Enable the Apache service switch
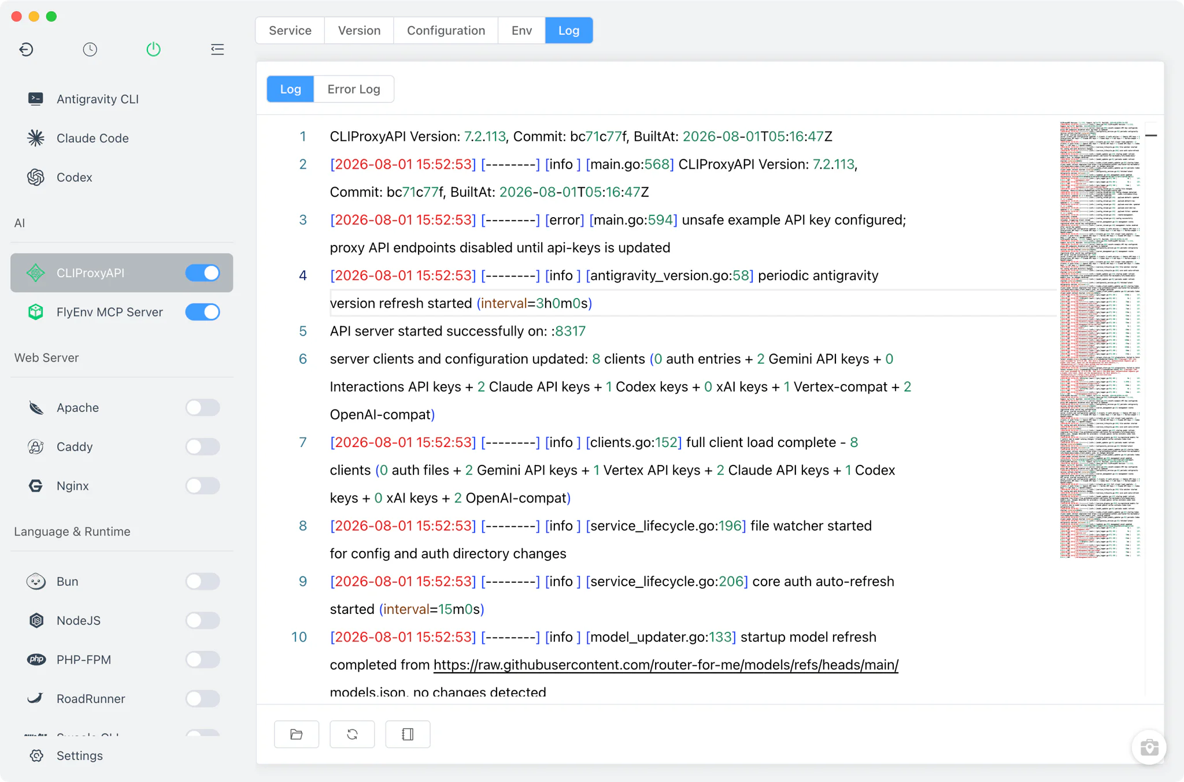The image size is (1184, 782). click(x=202, y=408)
